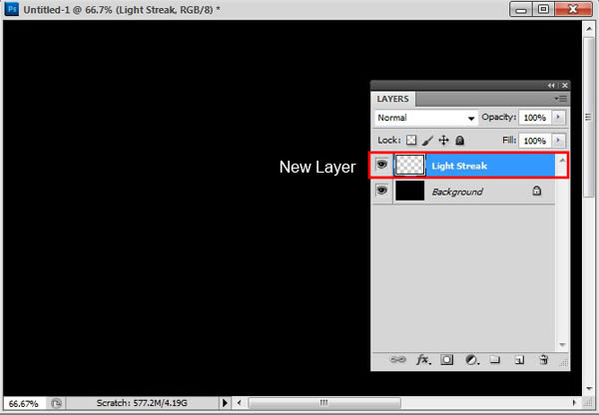Open the Fill slider arrow

[x=558, y=140]
